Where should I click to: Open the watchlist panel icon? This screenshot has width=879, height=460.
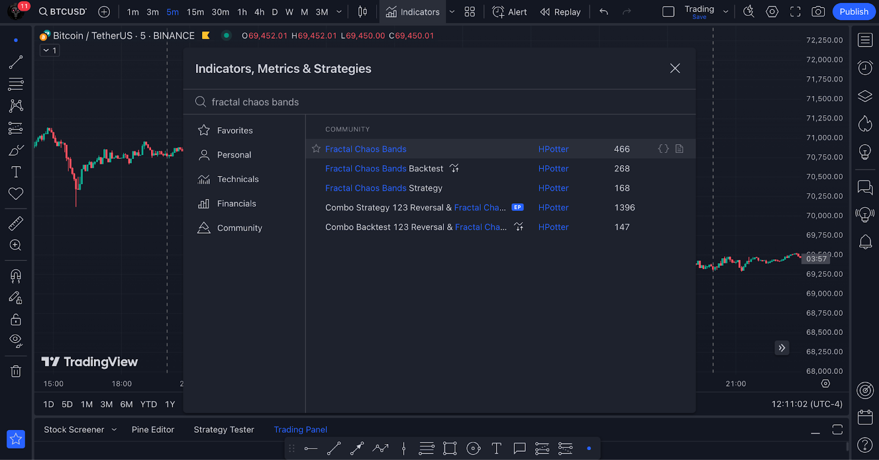(865, 39)
